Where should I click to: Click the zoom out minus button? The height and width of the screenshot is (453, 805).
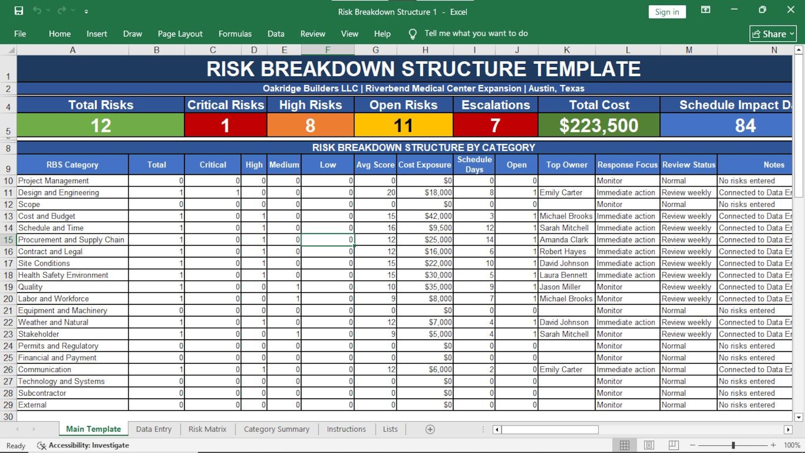point(692,445)
